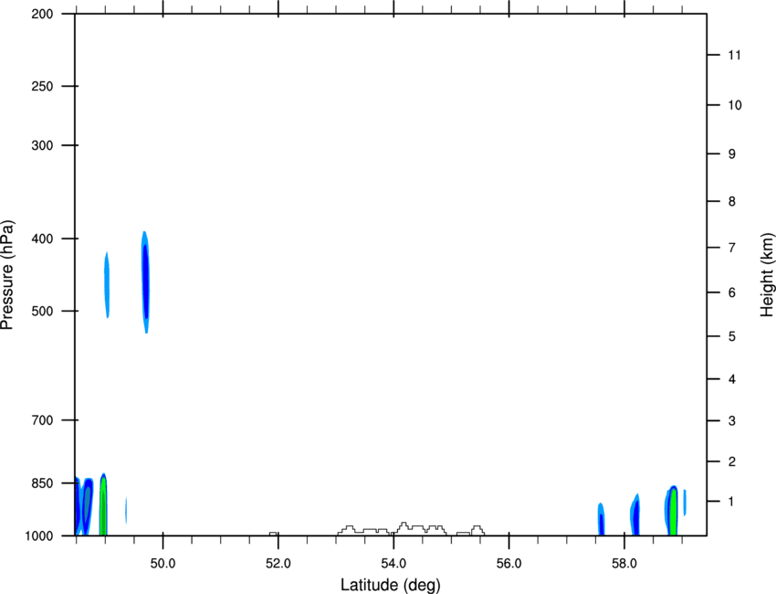Click the 1000 pressure tick label
This screenshot has width=776, height=594.
(39, 536)
